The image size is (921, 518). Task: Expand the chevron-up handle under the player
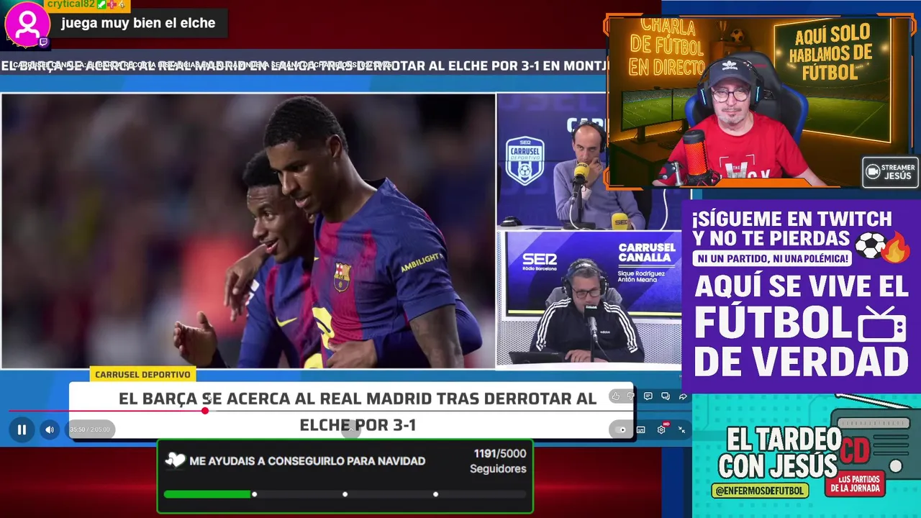click(x=350, y=430)
